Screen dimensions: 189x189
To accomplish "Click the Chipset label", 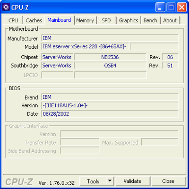I will point(29,57).
